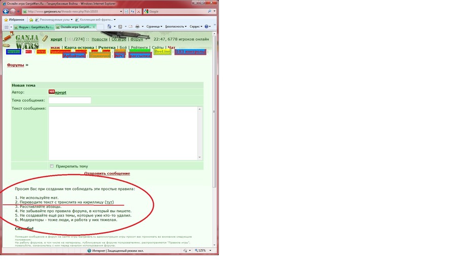Open the Бой link
The height and width of the screenshot is (265, 472).
tap(123, 48)
